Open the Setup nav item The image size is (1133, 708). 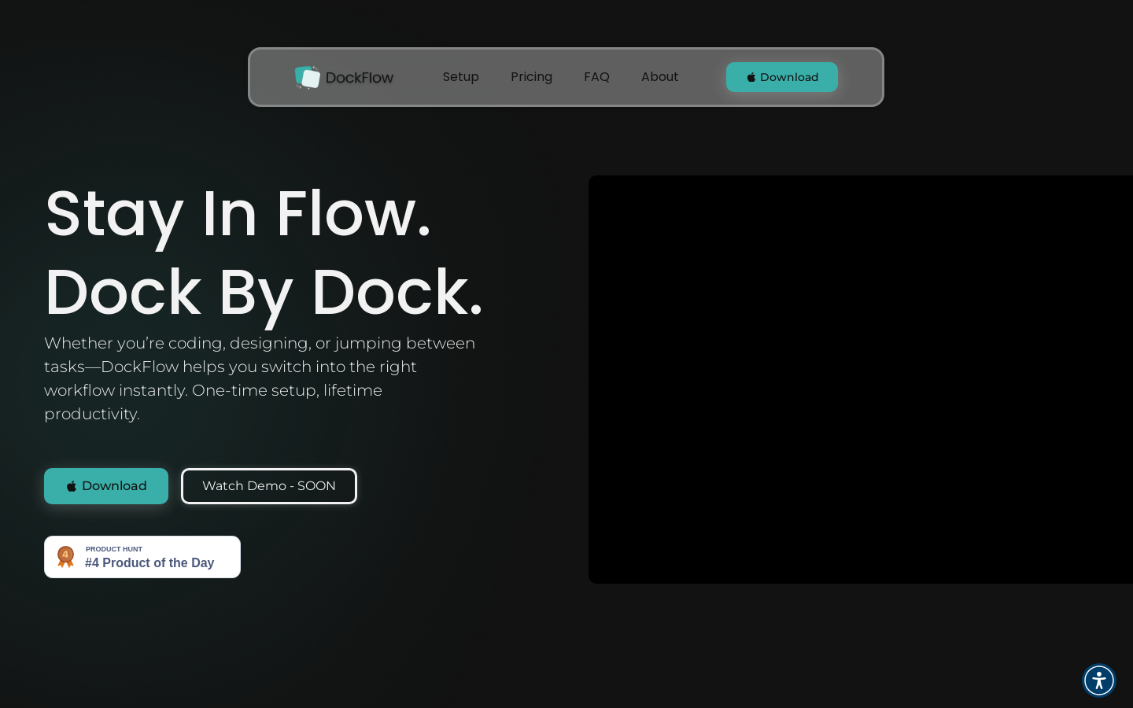460,77
